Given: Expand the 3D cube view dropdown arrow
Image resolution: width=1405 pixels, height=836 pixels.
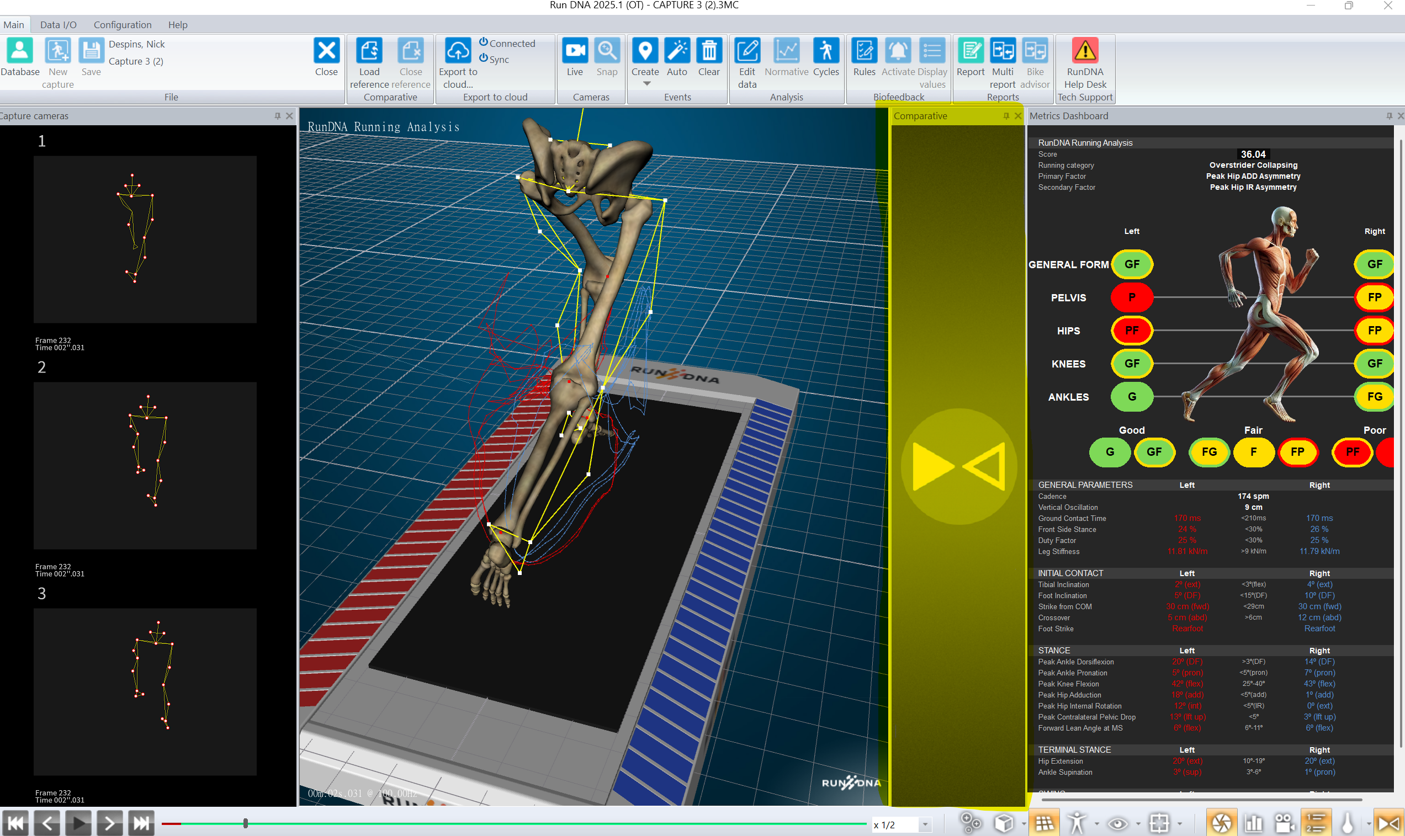Looking at the screenshot, I should tap(1024, 824).
